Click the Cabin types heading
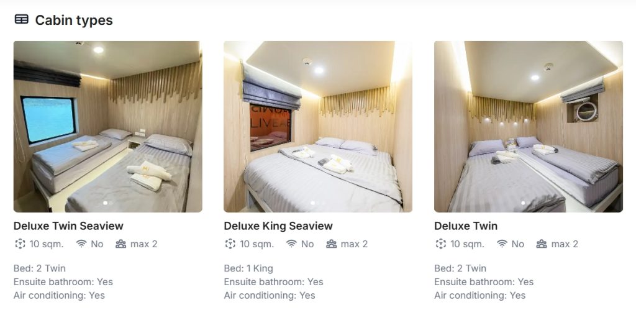The height and width of the screenshot is (310, 636). click(74, 20)
